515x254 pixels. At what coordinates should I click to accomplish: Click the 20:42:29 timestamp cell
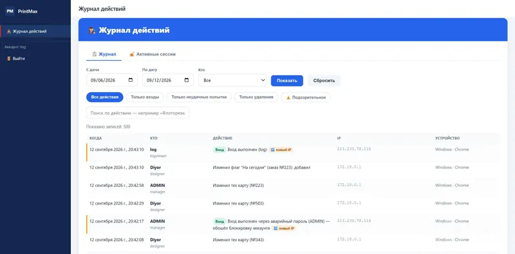(x=117, y=203)
